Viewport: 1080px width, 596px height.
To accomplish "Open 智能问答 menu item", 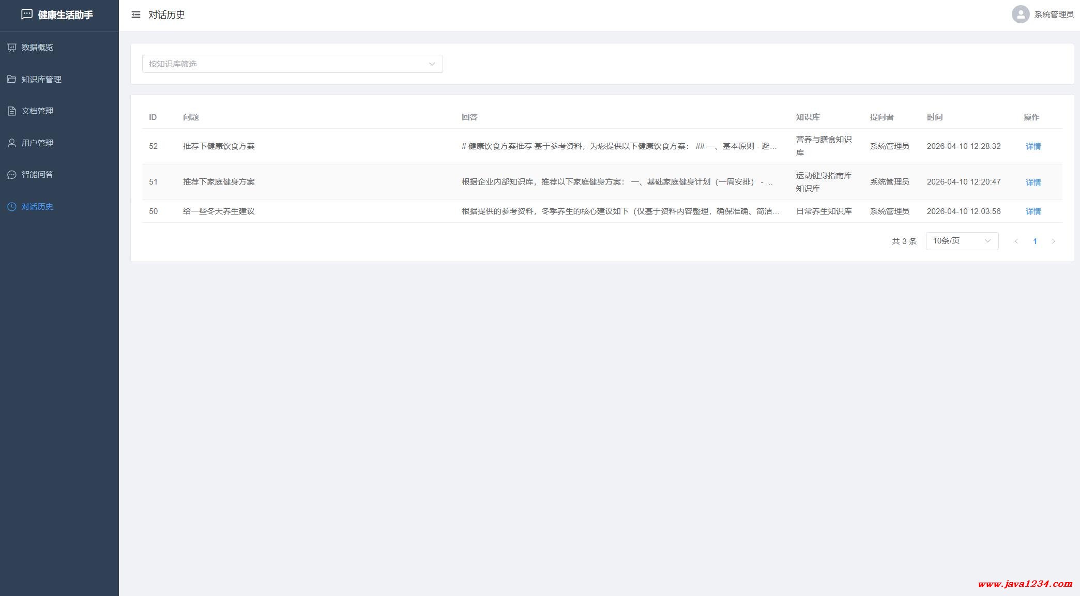I will pyautogui.click(x=37, y=175).
